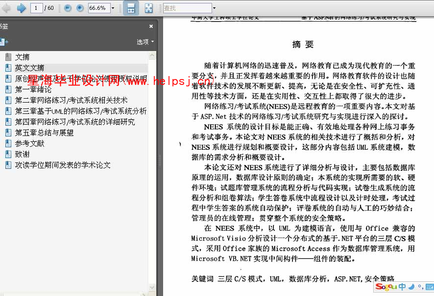Toggle Sogou punctuation mode icon

[x=420, y=287]
